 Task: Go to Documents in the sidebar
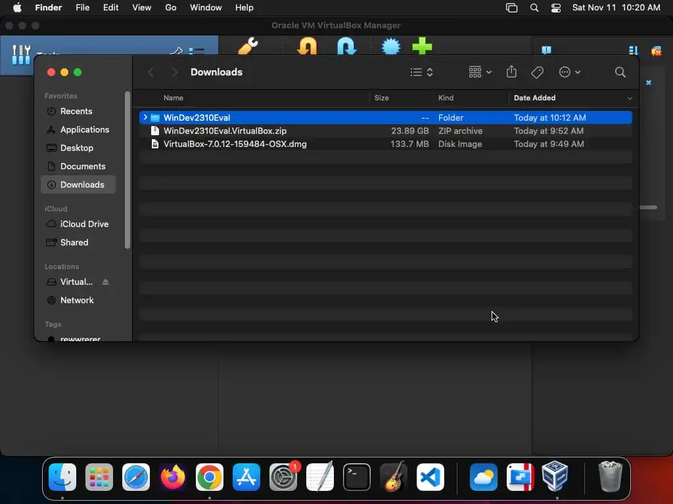coord(78,167)
